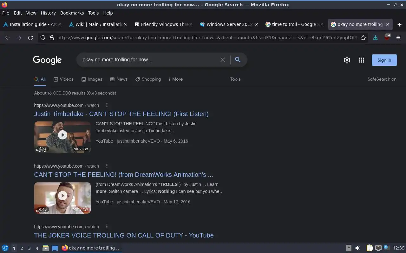Close the Windows Server 2012 tab
The image size is (406, 253).
coord(256,24)
